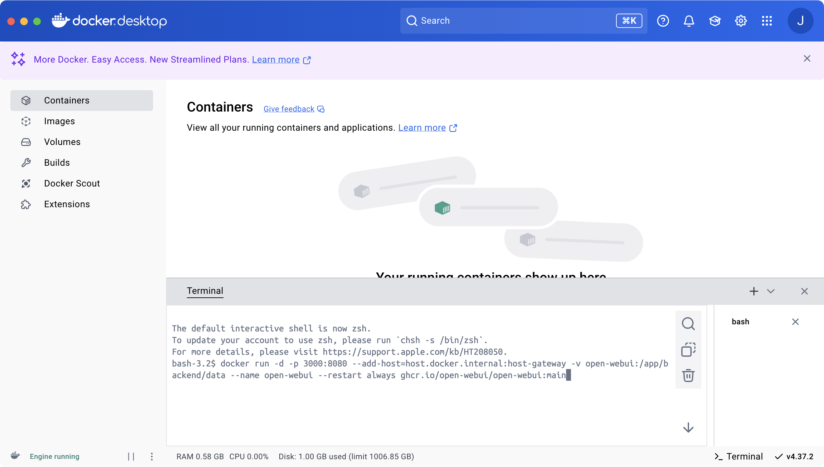Open the help question mark icon

(663, 21)
